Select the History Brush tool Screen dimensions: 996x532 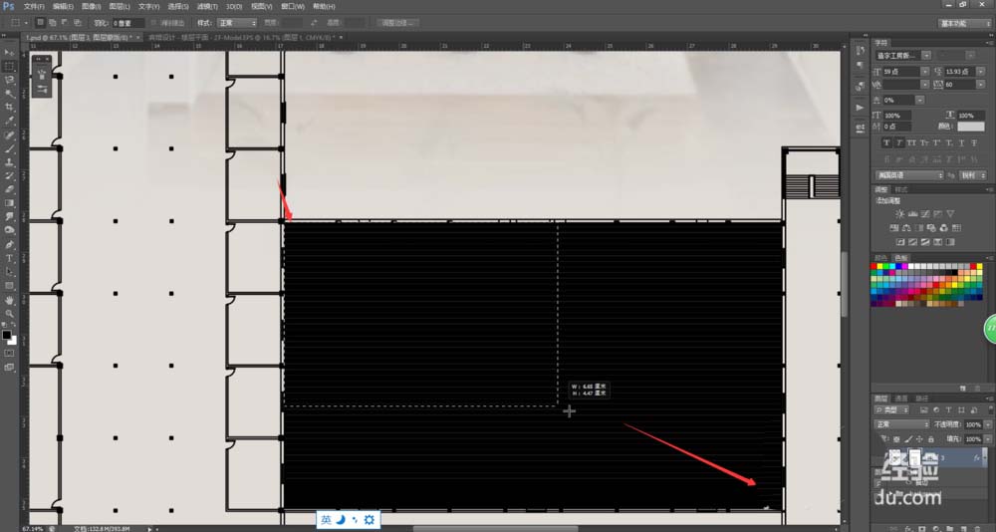(10, 176)
